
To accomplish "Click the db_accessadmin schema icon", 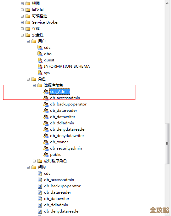I will 40,180.
